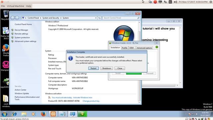Click System and Security breadcrumb segment

[x=51, y=18]
